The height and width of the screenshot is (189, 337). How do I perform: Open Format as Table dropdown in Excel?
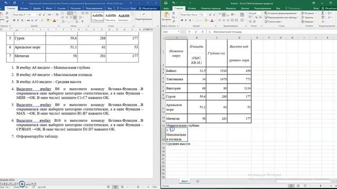[x=281, y=17]
